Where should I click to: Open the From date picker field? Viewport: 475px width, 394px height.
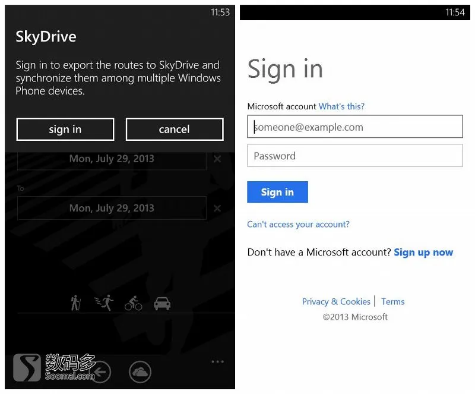(x=112, y=160)
